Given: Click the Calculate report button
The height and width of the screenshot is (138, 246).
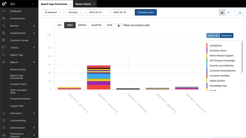Looking at the screenshot, I should coord(146,12).
